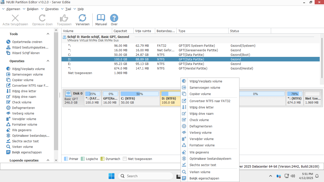Collapse the Operaties sidebar section
This screenshot has width=324, height=182.
[48, 61]
